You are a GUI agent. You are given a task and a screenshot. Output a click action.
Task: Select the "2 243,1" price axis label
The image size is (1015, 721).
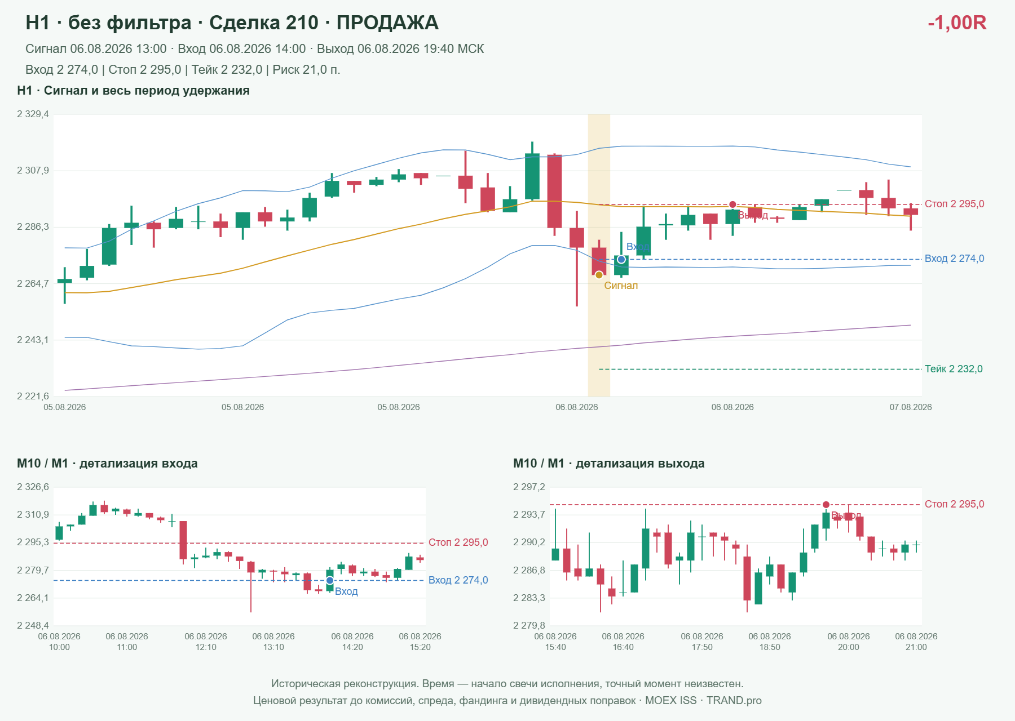click(33, 340)
